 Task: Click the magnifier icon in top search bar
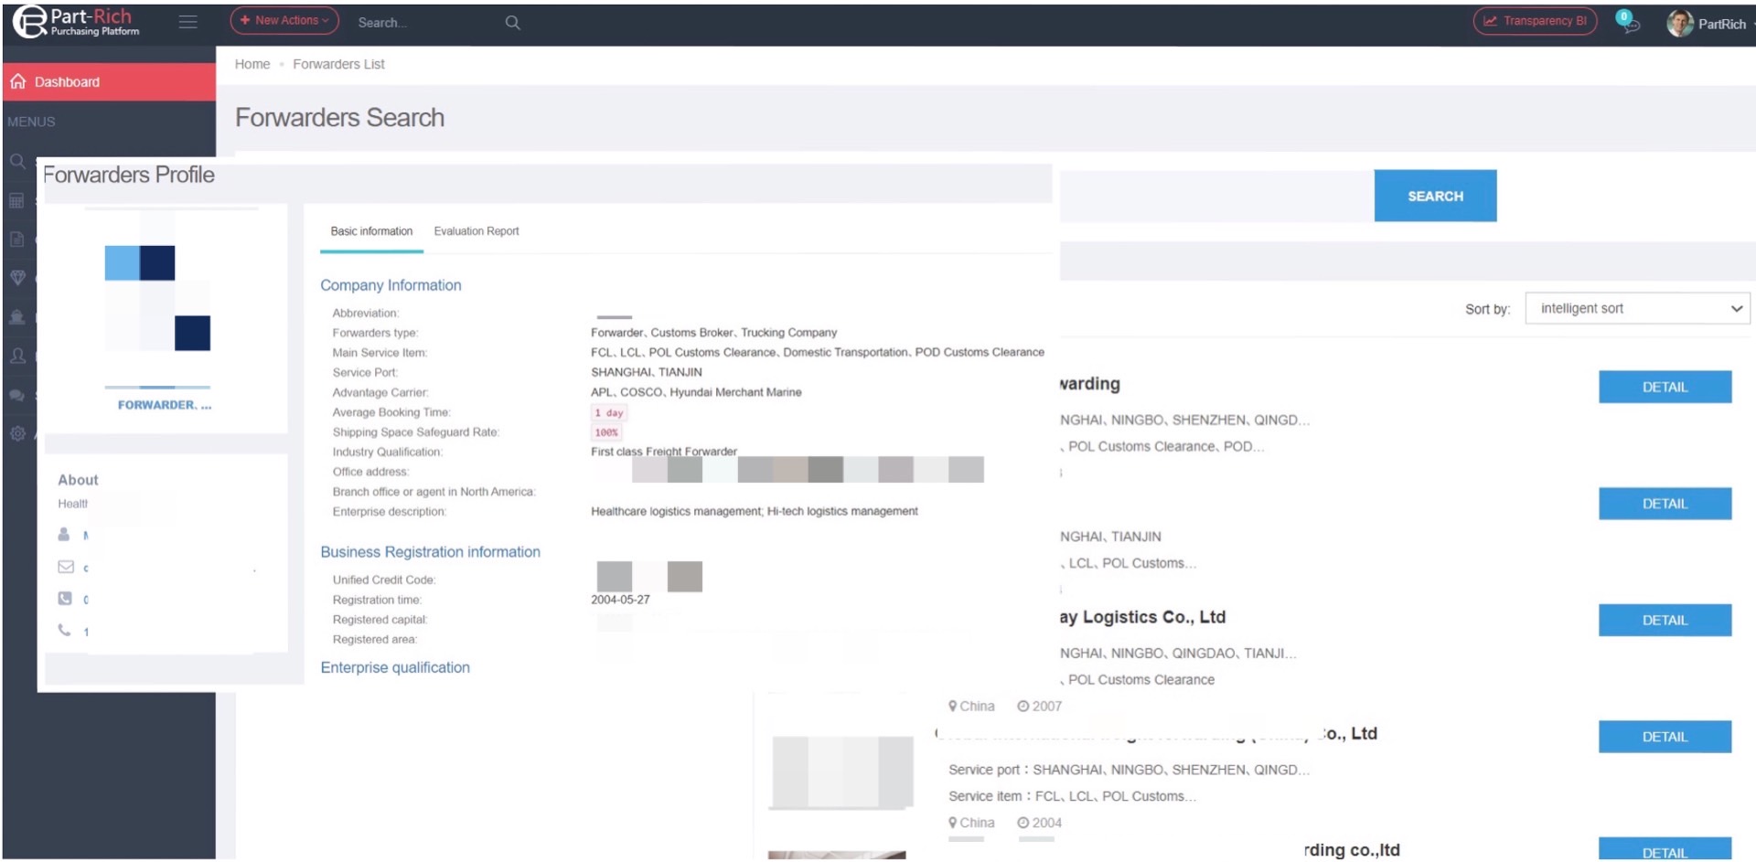click(512, 23)
